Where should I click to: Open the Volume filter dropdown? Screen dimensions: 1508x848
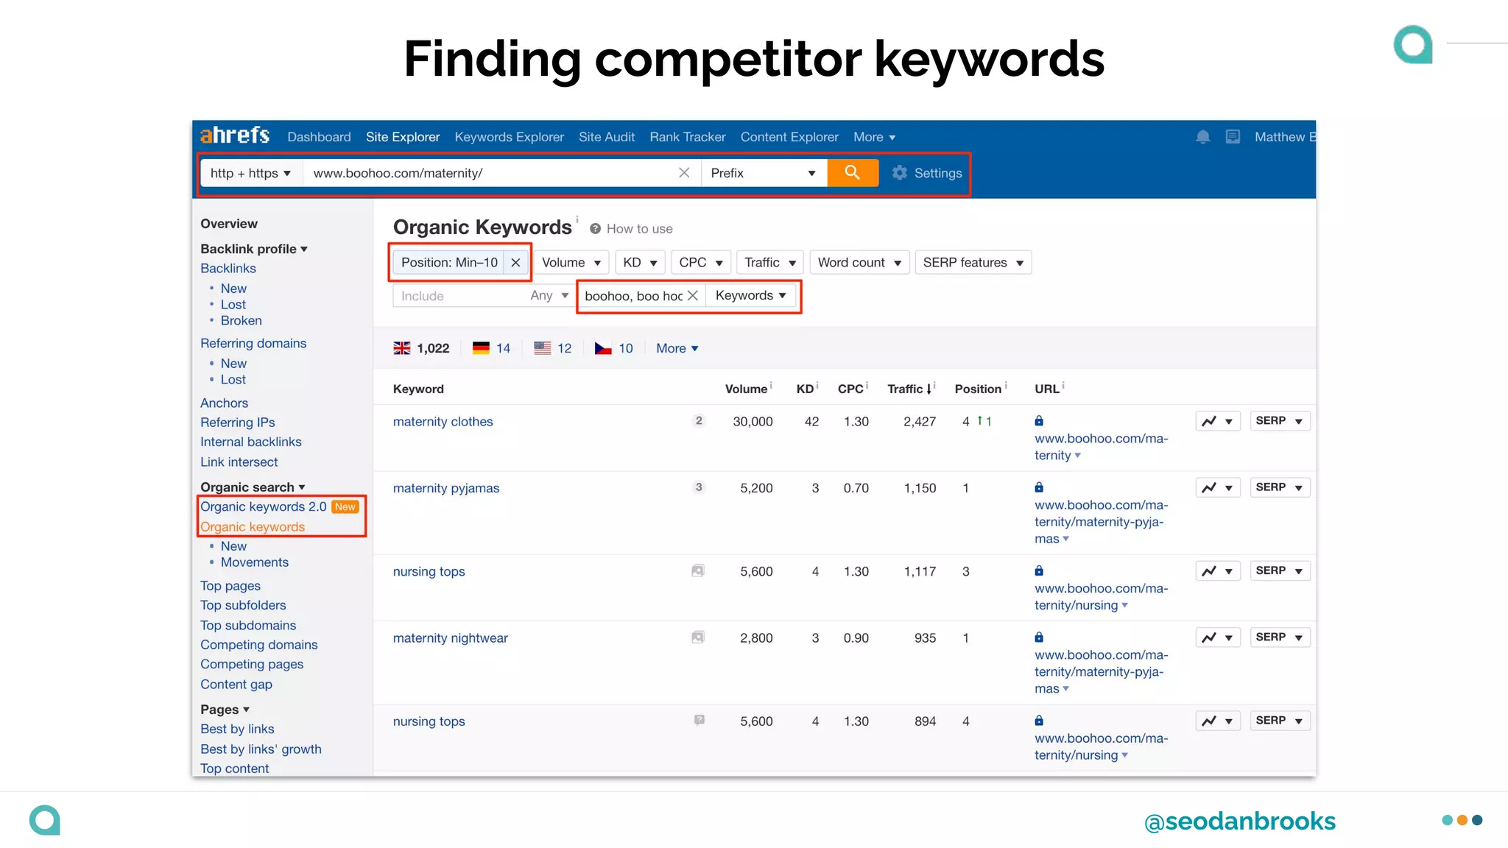(571, 263)
